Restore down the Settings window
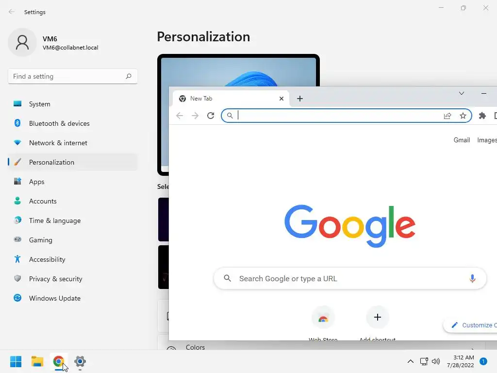The width and height of the screenshot is (497, 373). (463, 8)
